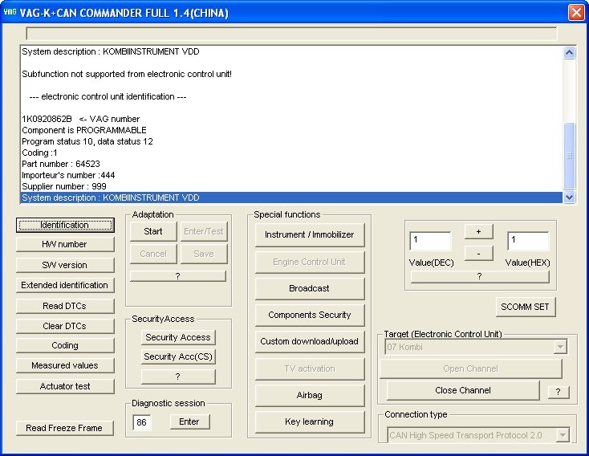Image resolution: width=589 pixels, height=456 pixels.
Task: Close the VAG-K+CAN Commander window
Action: coord(576,12)
